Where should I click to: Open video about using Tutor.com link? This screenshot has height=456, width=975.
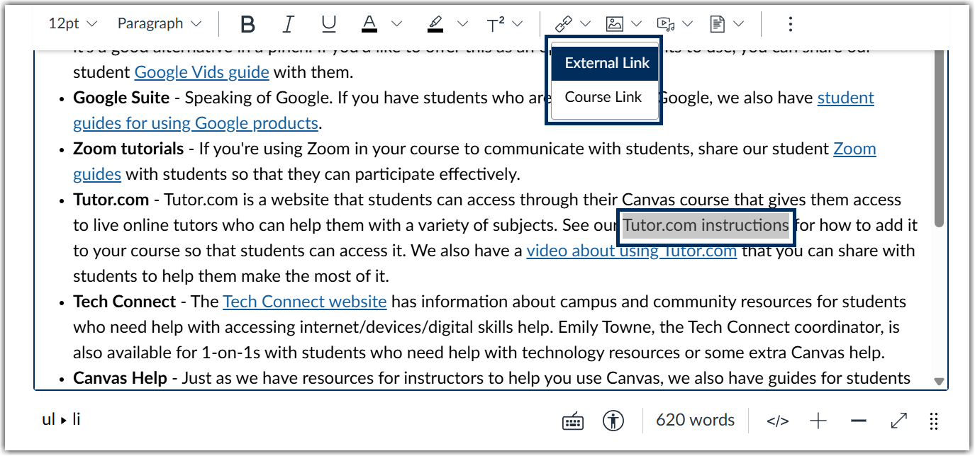tap(632, 251)
